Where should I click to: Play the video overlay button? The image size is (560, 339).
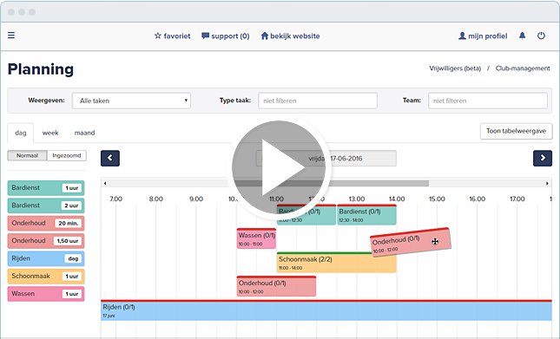(x=279, y=167)
